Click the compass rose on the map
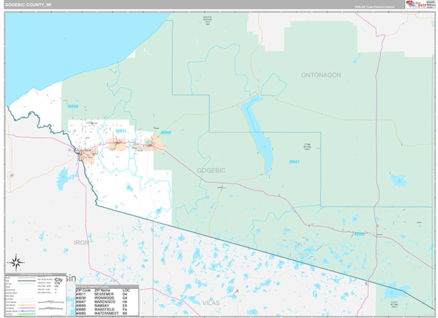 (x=16, y=263)
